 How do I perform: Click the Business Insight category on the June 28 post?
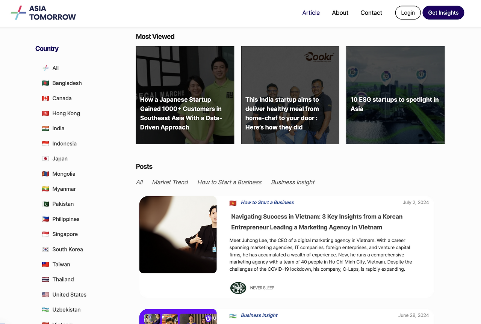(x=259, y=315)
